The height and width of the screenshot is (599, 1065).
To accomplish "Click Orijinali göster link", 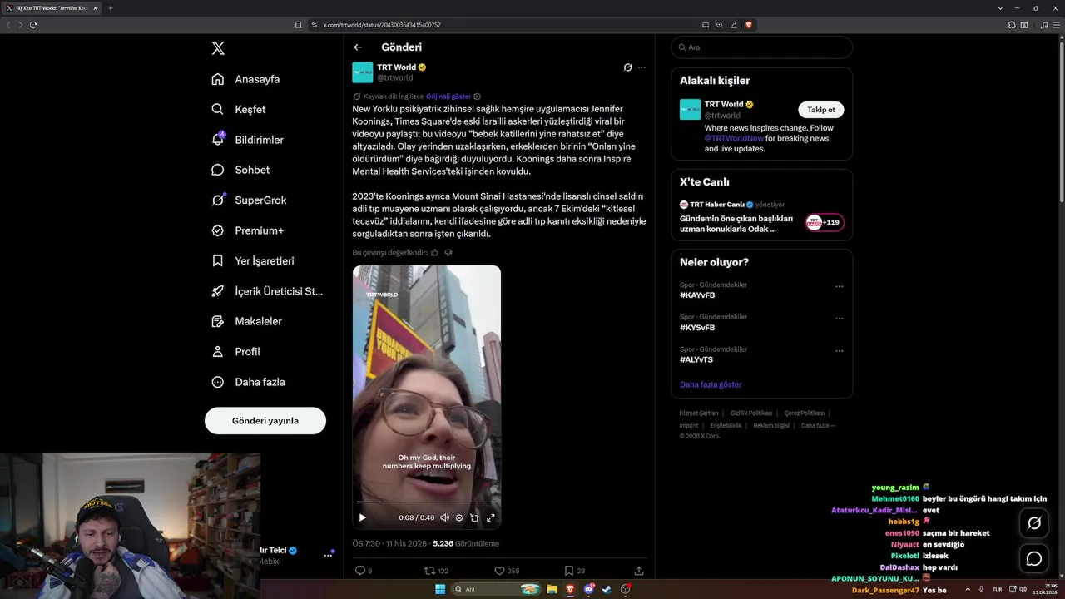I will click(448, 97).
